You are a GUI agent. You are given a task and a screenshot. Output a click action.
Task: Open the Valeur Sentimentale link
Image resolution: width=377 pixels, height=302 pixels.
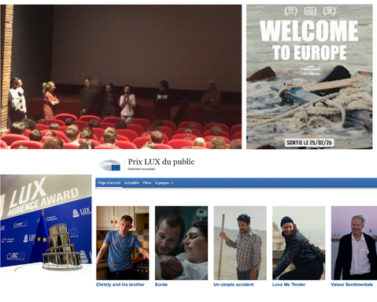click(352, 285)
